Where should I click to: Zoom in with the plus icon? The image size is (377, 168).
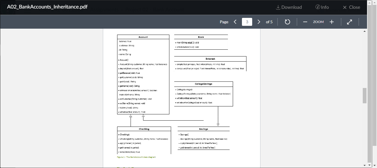coord(332,22)
